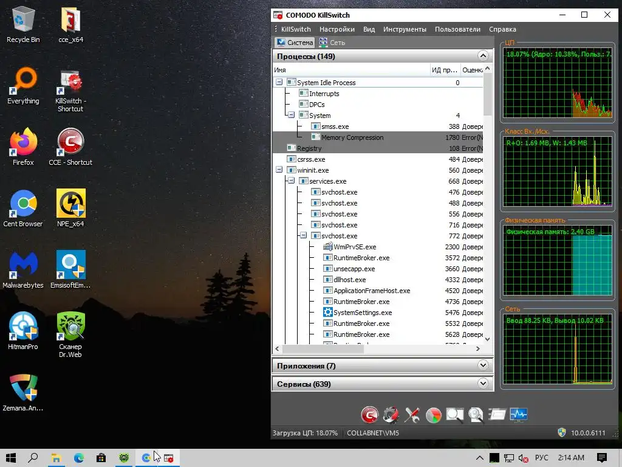
Task: Collapse the System Idle Process tree node
Action: (279, 82)
